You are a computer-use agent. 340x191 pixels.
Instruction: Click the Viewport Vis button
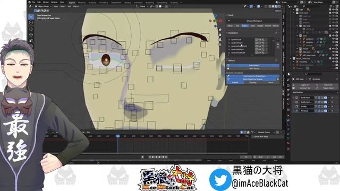(x=304, y=88)
